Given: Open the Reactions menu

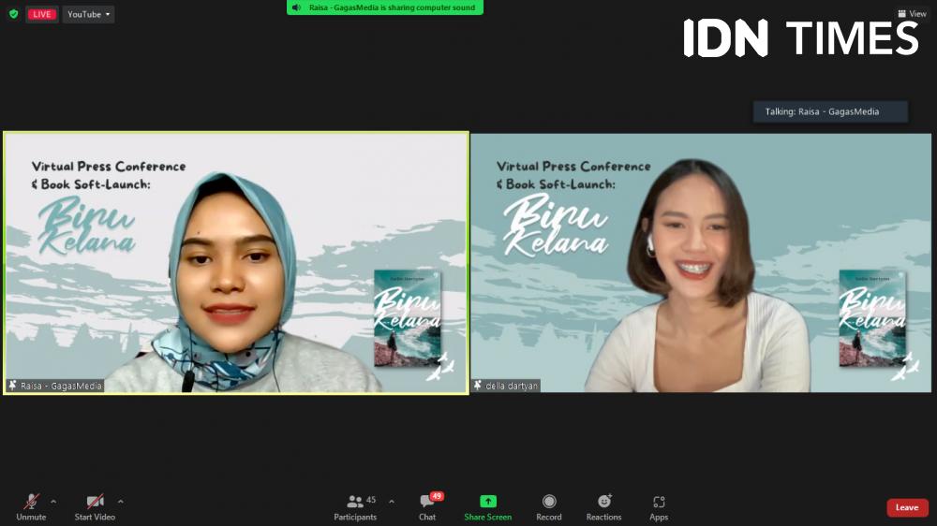Looking at the screenshot, I should click(603, 507).
